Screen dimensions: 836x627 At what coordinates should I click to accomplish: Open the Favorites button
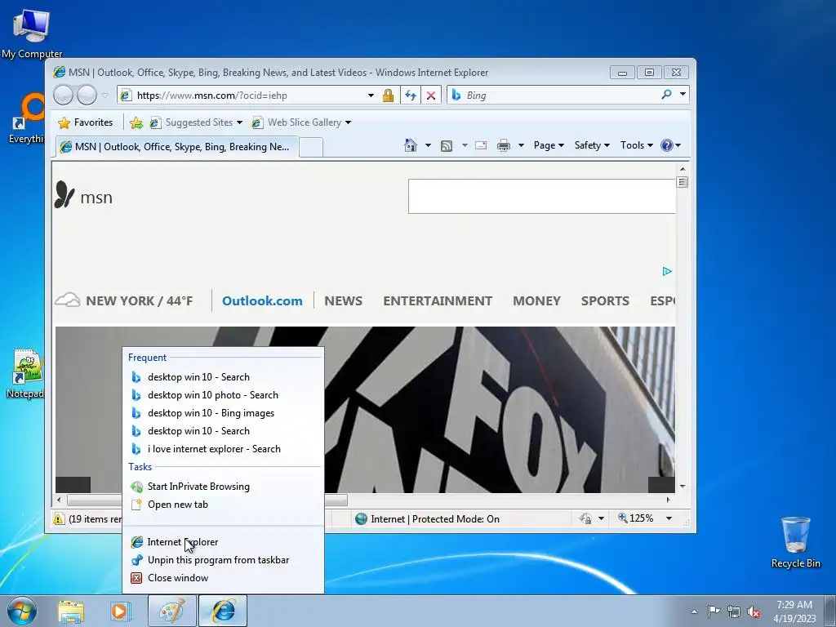click(85, 122)
